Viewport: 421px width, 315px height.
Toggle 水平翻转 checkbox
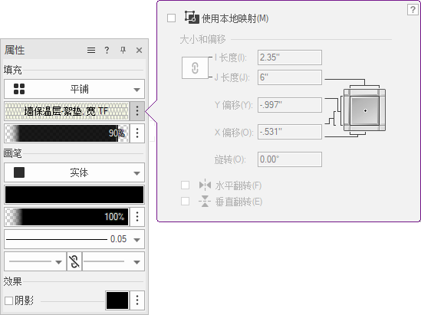[x=186, y=185]
